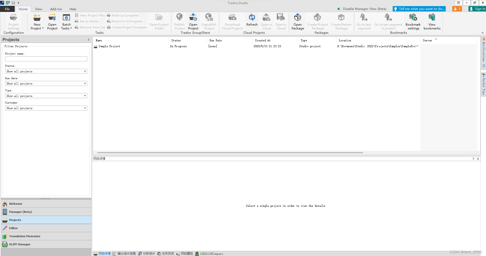This screenshot has height=256, width=486.
Task: Select the 项目详情 bottom tab
Action: tap(102, 253)
